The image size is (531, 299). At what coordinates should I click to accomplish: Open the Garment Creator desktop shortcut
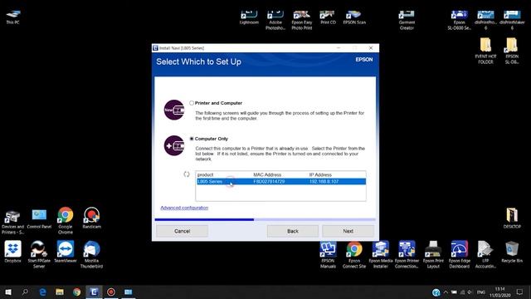pyautogui.click(x=407, y=20)
